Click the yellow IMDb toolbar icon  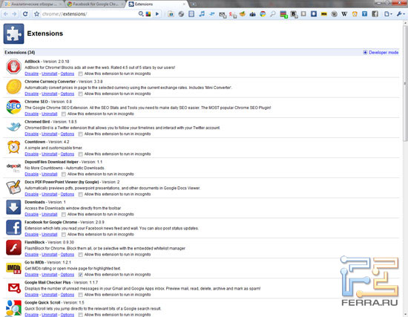point(324,14)
